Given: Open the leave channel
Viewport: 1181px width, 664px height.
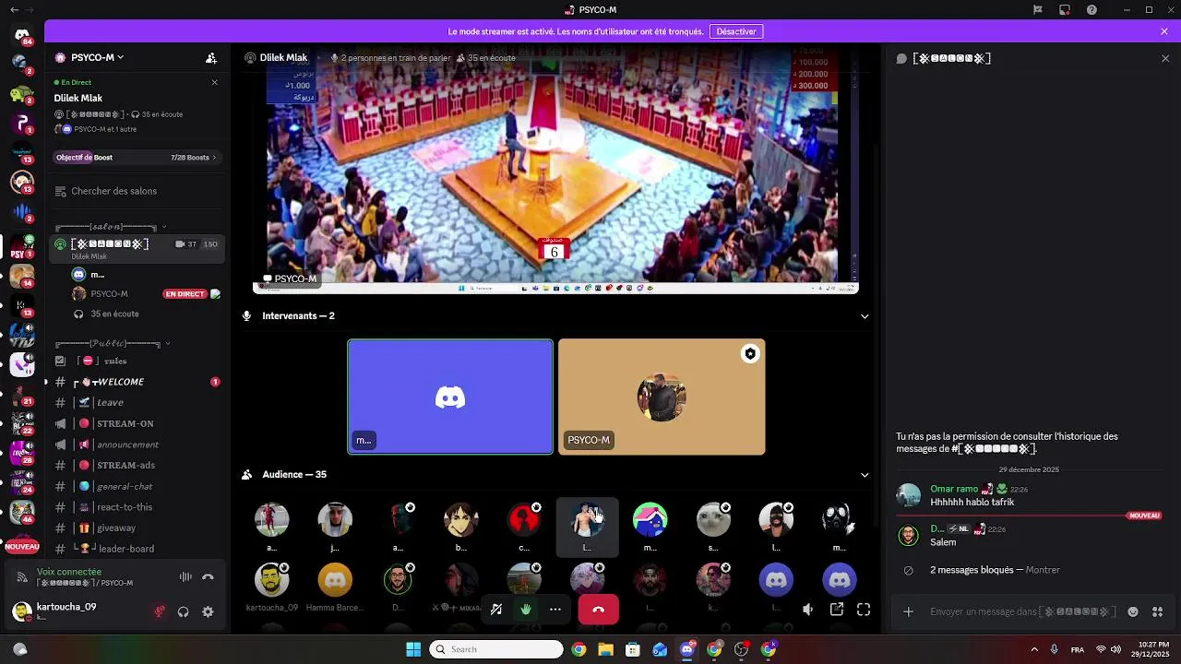Looking at the screenshot, I should pyautogui.click(x=137, y=402).
